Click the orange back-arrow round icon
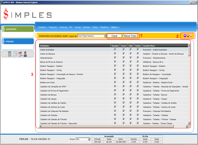Screen dimensions: 198x145 pos(191,36)
